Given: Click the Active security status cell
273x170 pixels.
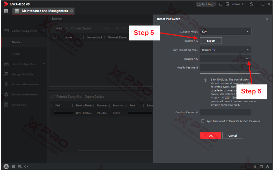Looking at the screenshot, I should [116, 113].
